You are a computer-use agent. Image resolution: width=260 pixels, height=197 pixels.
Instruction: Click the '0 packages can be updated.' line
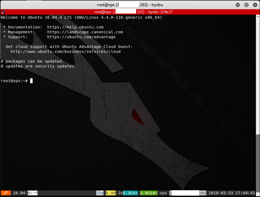pyautogui.click(x=32, y=61)
